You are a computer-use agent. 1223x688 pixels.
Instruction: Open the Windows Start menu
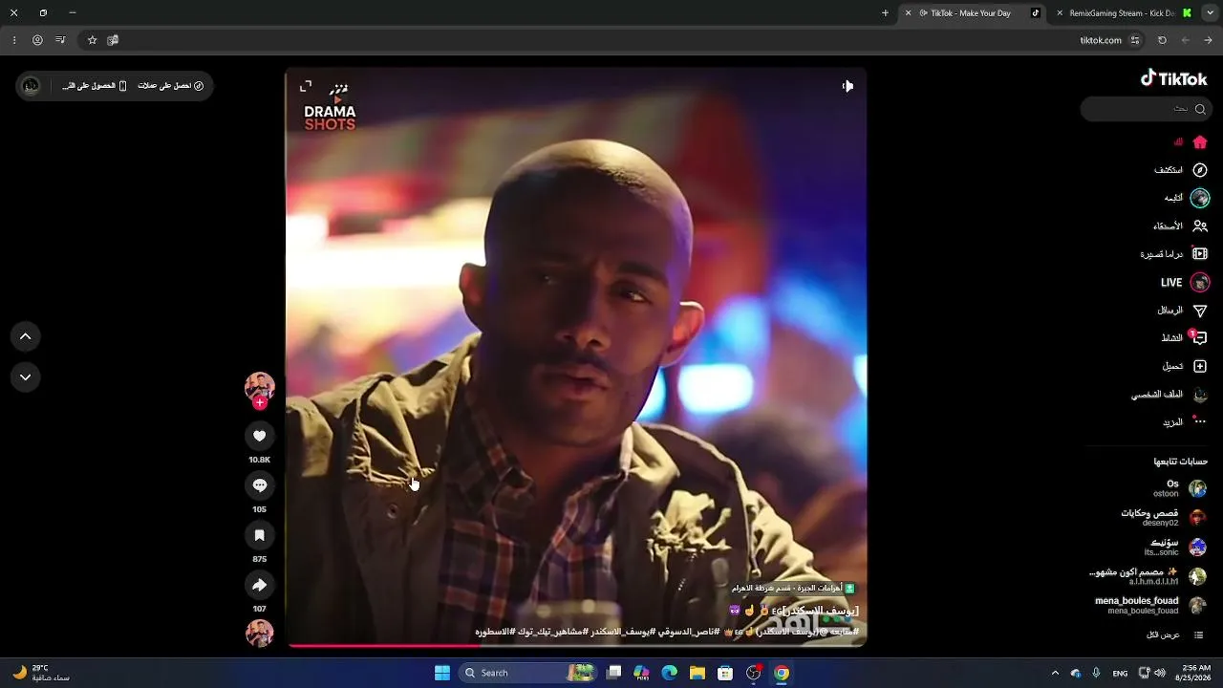point(442,673)
